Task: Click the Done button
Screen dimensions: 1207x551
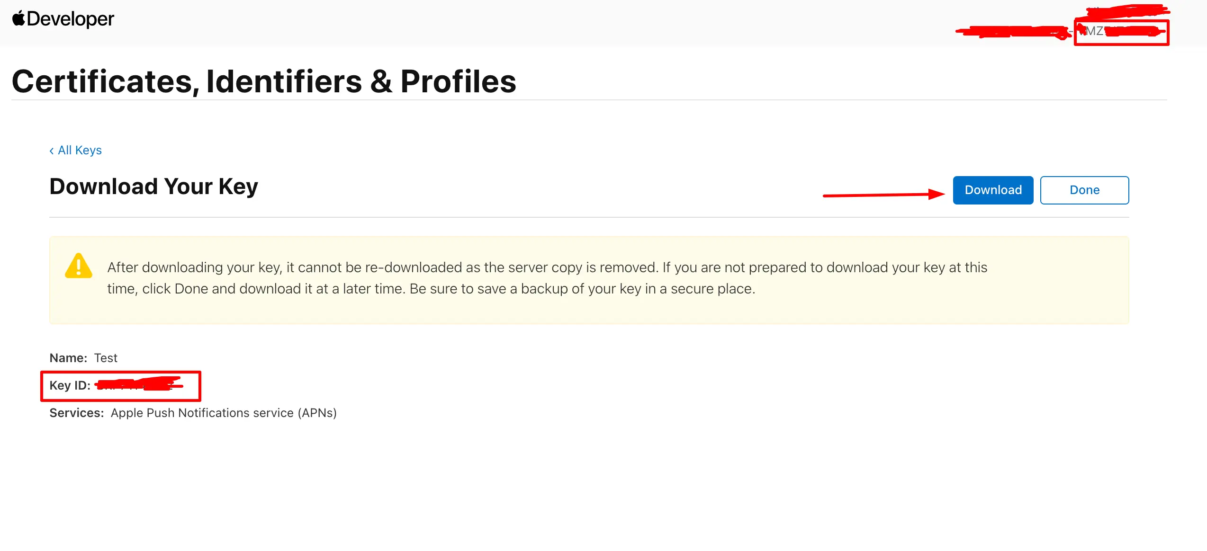Action: click(x=1084, y=190)
